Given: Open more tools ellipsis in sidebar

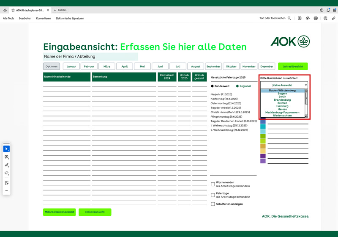Looking at the screenshot, I should click(x=6, y=190).
